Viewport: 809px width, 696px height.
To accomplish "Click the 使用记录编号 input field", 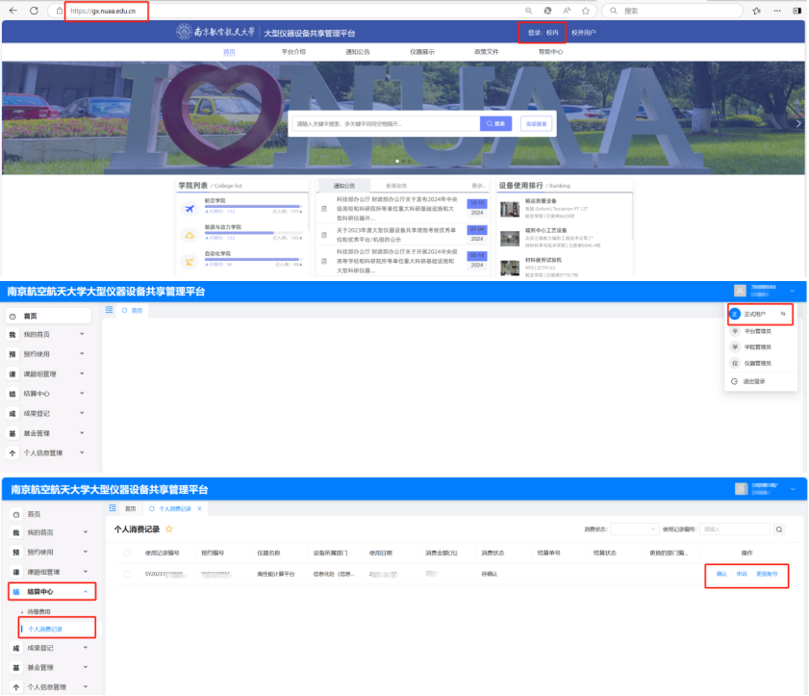I will point(736,528).
